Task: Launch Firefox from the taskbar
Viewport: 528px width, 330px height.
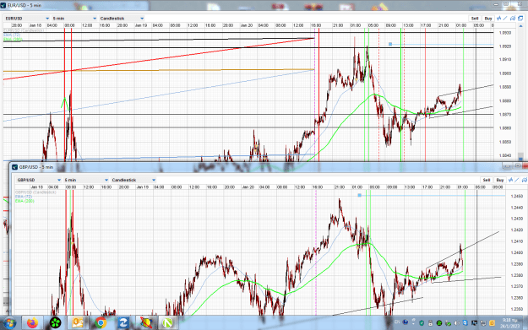Action: coord(32,323)
